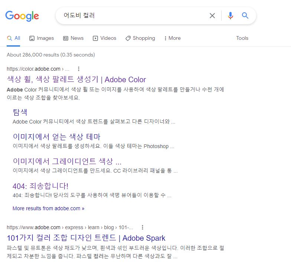Open the 탐색 sitelink

(20, 112)
